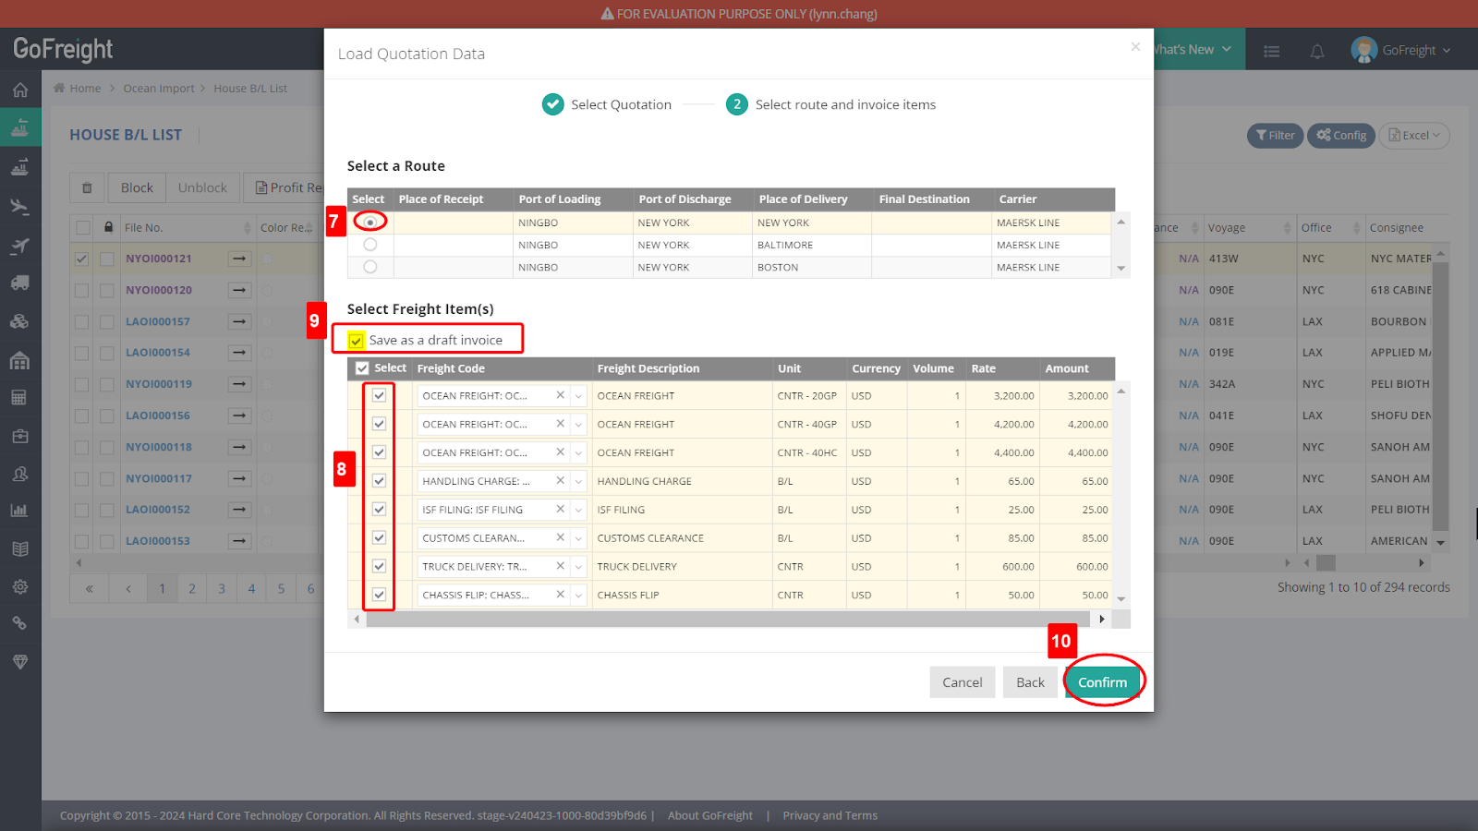Select the NINGBO to BALTIMORE route radio button
This screenshot has width=1478, height=831.
(x=369, y=244)
